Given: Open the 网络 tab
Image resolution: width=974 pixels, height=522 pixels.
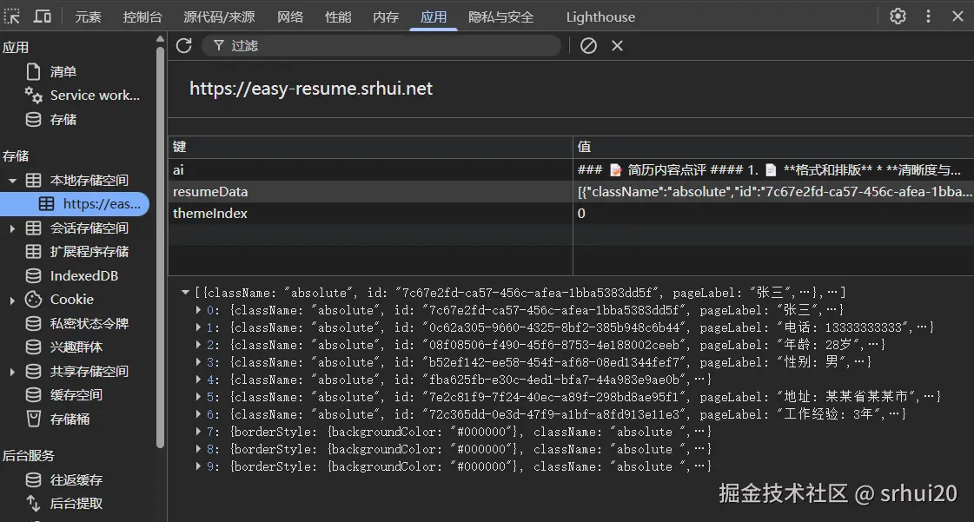Looking at the screenshot, I should (290, 17).
